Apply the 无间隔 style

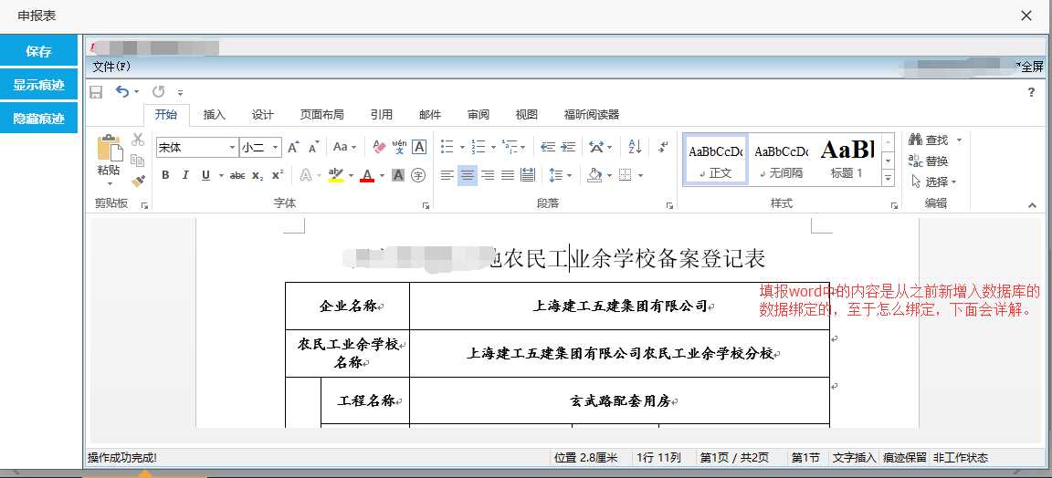[x=782, y=160]
